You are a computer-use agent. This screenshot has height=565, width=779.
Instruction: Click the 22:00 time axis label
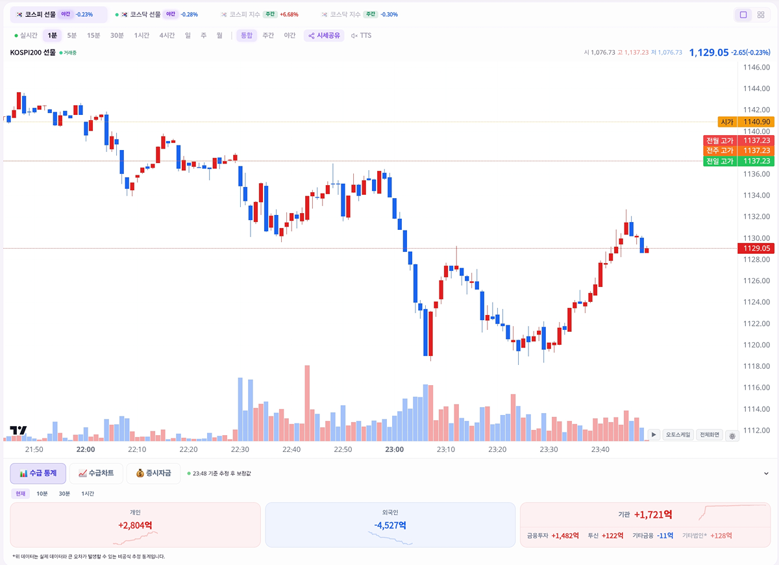85,449
